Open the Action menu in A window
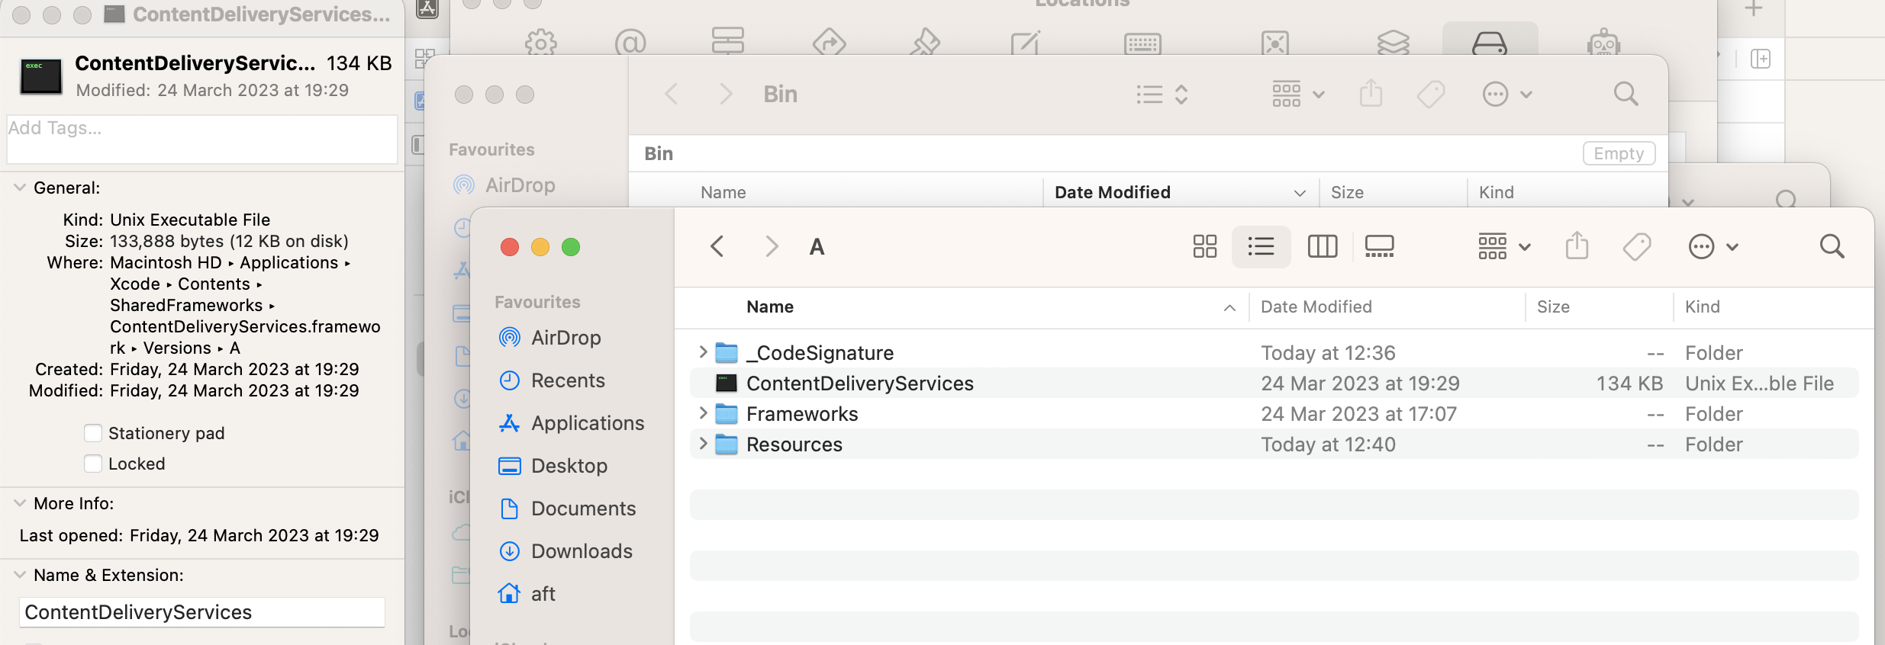Image resolution: width=1885 pixels, height=645 pixels. click(x=1713, y=246)
